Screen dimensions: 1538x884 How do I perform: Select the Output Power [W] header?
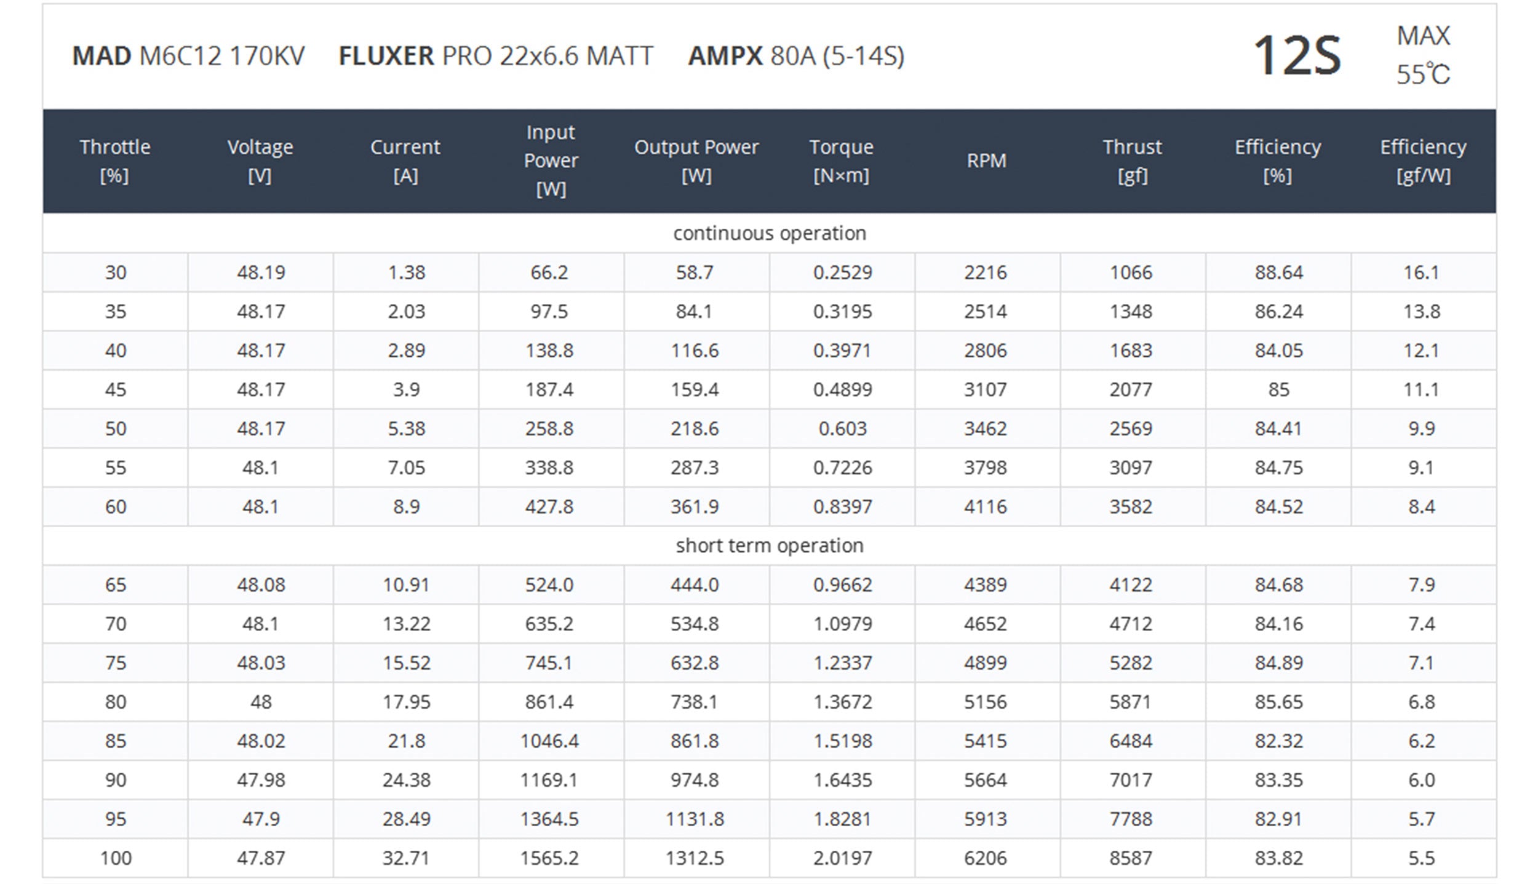coord(696,161)
